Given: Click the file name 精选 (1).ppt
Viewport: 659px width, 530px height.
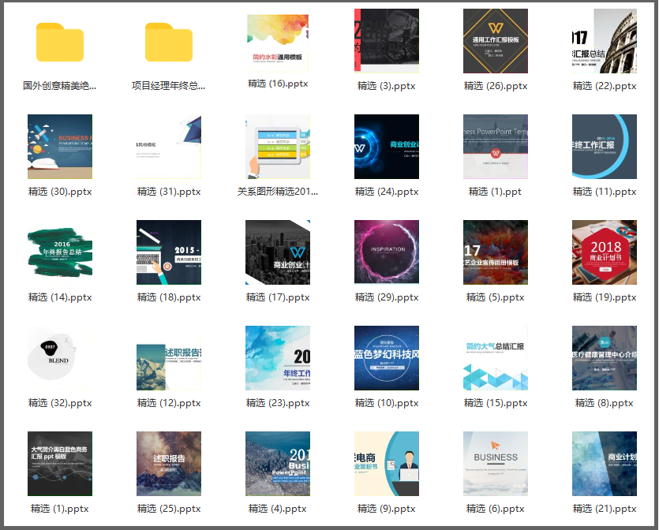Looking at the screenshot, I should coord(495,192).
